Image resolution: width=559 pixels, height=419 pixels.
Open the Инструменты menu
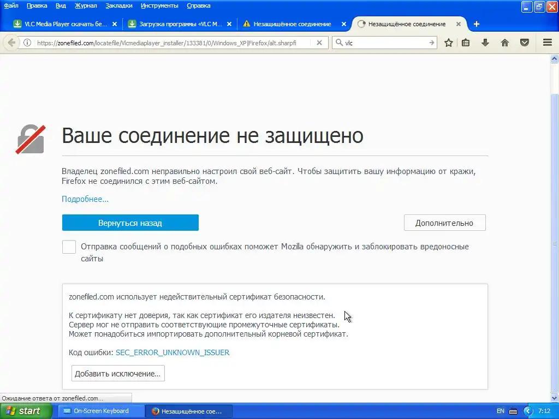(159, 5)
